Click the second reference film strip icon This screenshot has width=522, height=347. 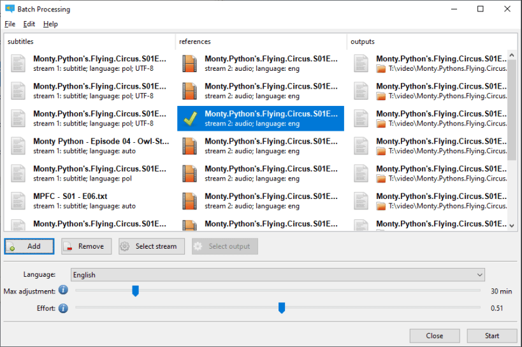[189, 91]
